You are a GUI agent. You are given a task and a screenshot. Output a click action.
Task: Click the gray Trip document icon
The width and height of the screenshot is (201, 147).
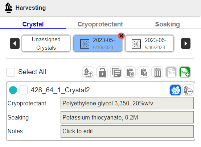(x=171, y=72)
